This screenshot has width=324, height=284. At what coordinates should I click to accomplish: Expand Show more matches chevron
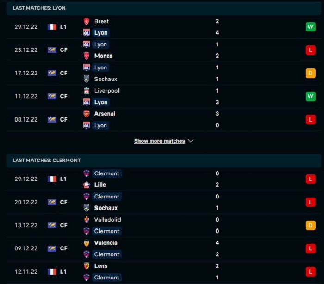(191, 141)
